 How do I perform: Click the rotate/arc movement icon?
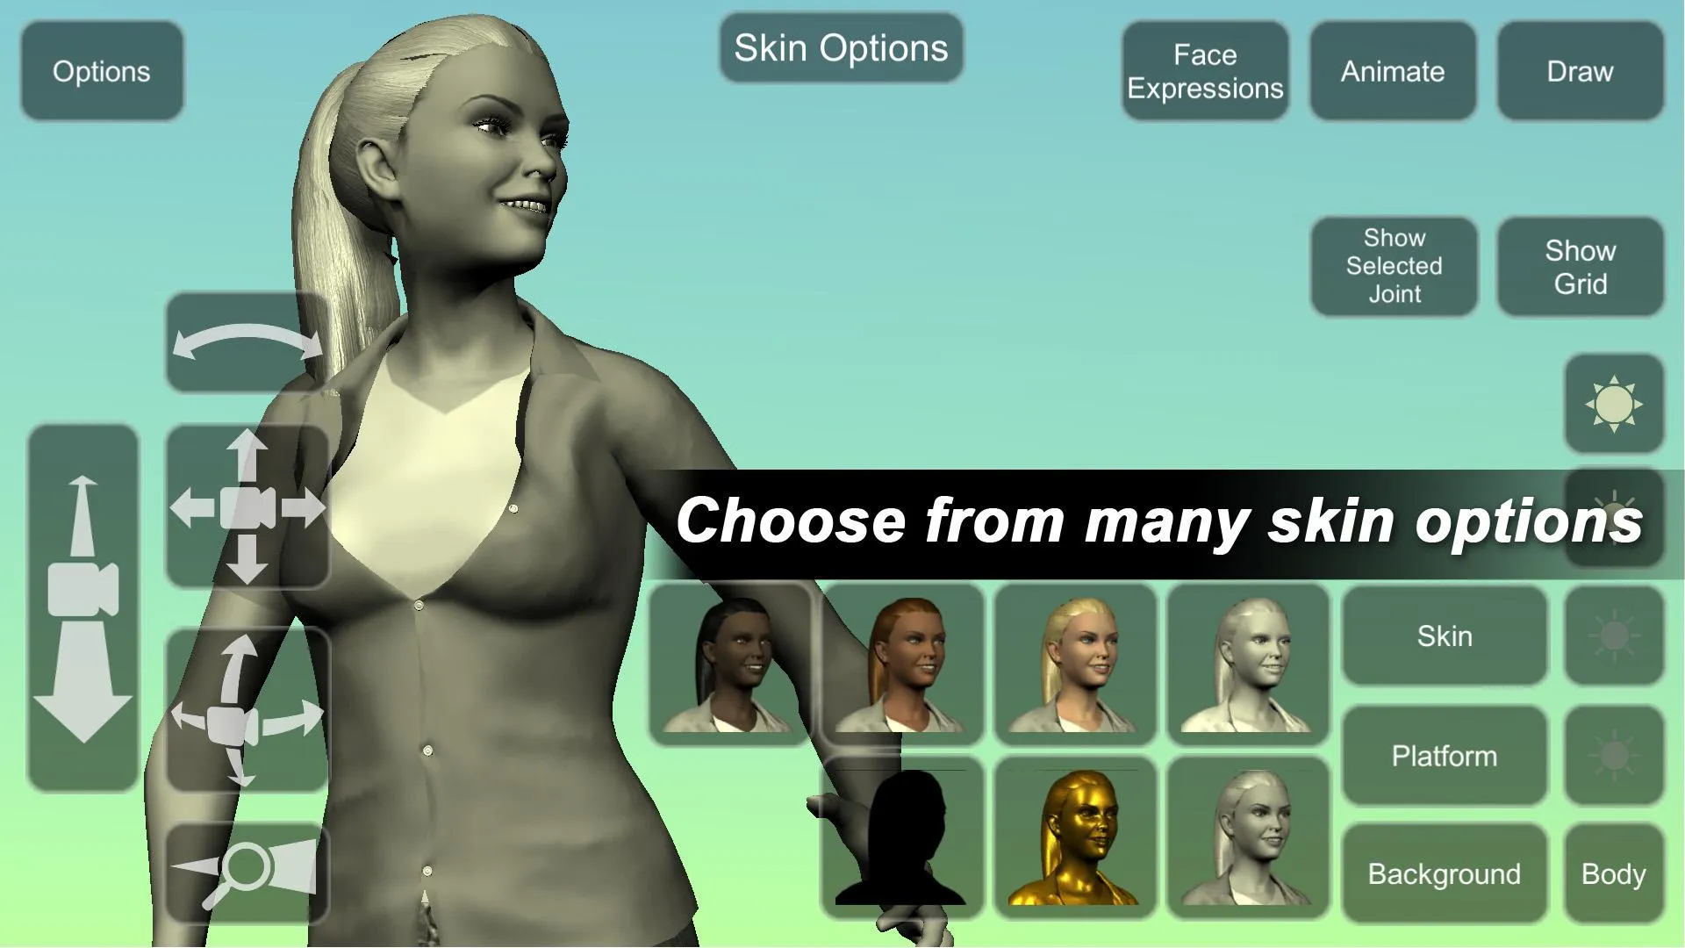(247, 341)
